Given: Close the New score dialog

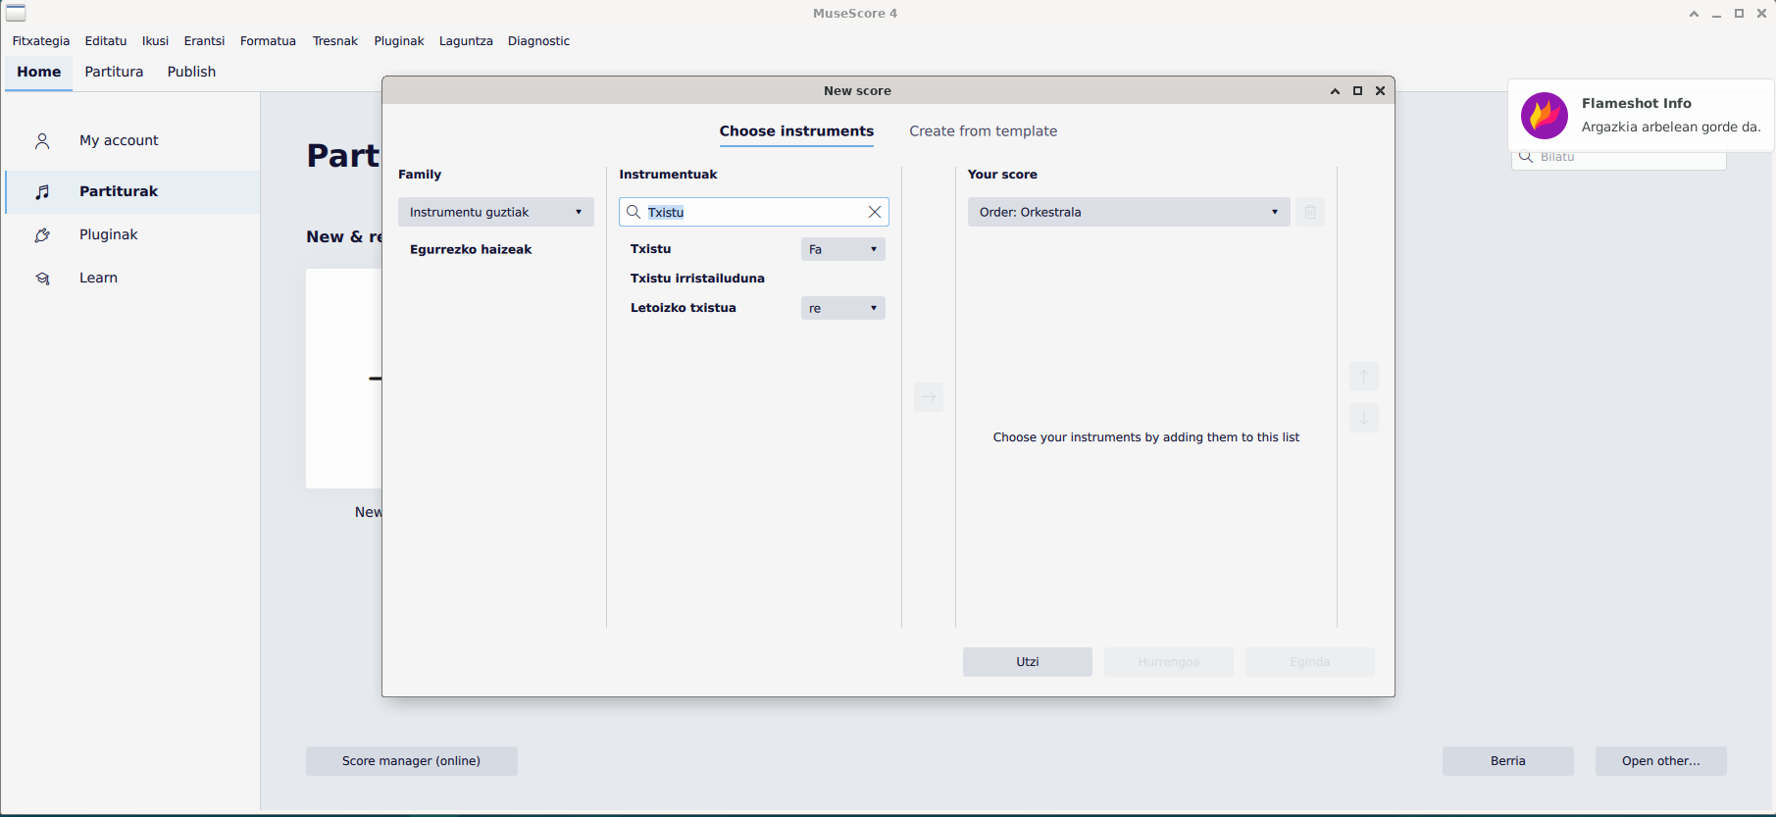Looking at the screenshot, I should (x=1380, y=91).
